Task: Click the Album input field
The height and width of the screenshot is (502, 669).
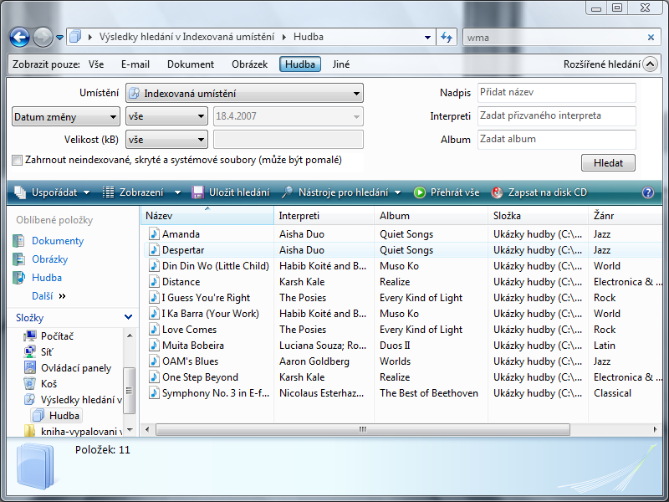Action: pos(556,140)
